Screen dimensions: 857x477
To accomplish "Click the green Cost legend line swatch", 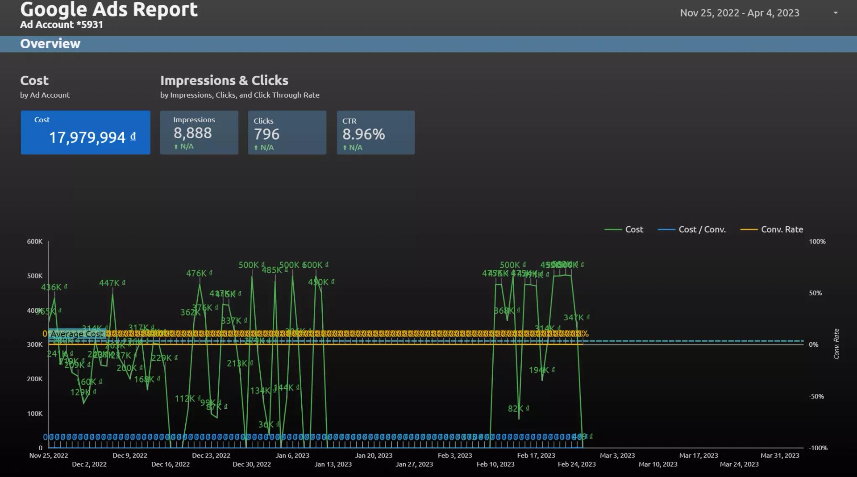I will pyautogui.click(x=613, y=229).
